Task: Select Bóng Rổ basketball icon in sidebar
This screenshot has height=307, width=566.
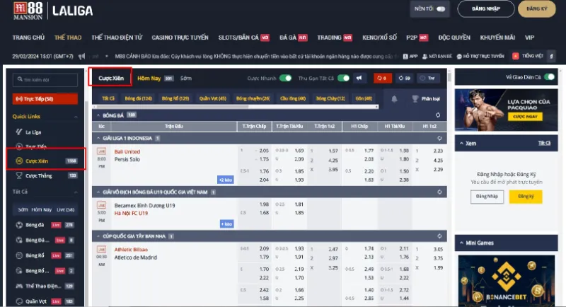Action: click(x=19, y=255)
